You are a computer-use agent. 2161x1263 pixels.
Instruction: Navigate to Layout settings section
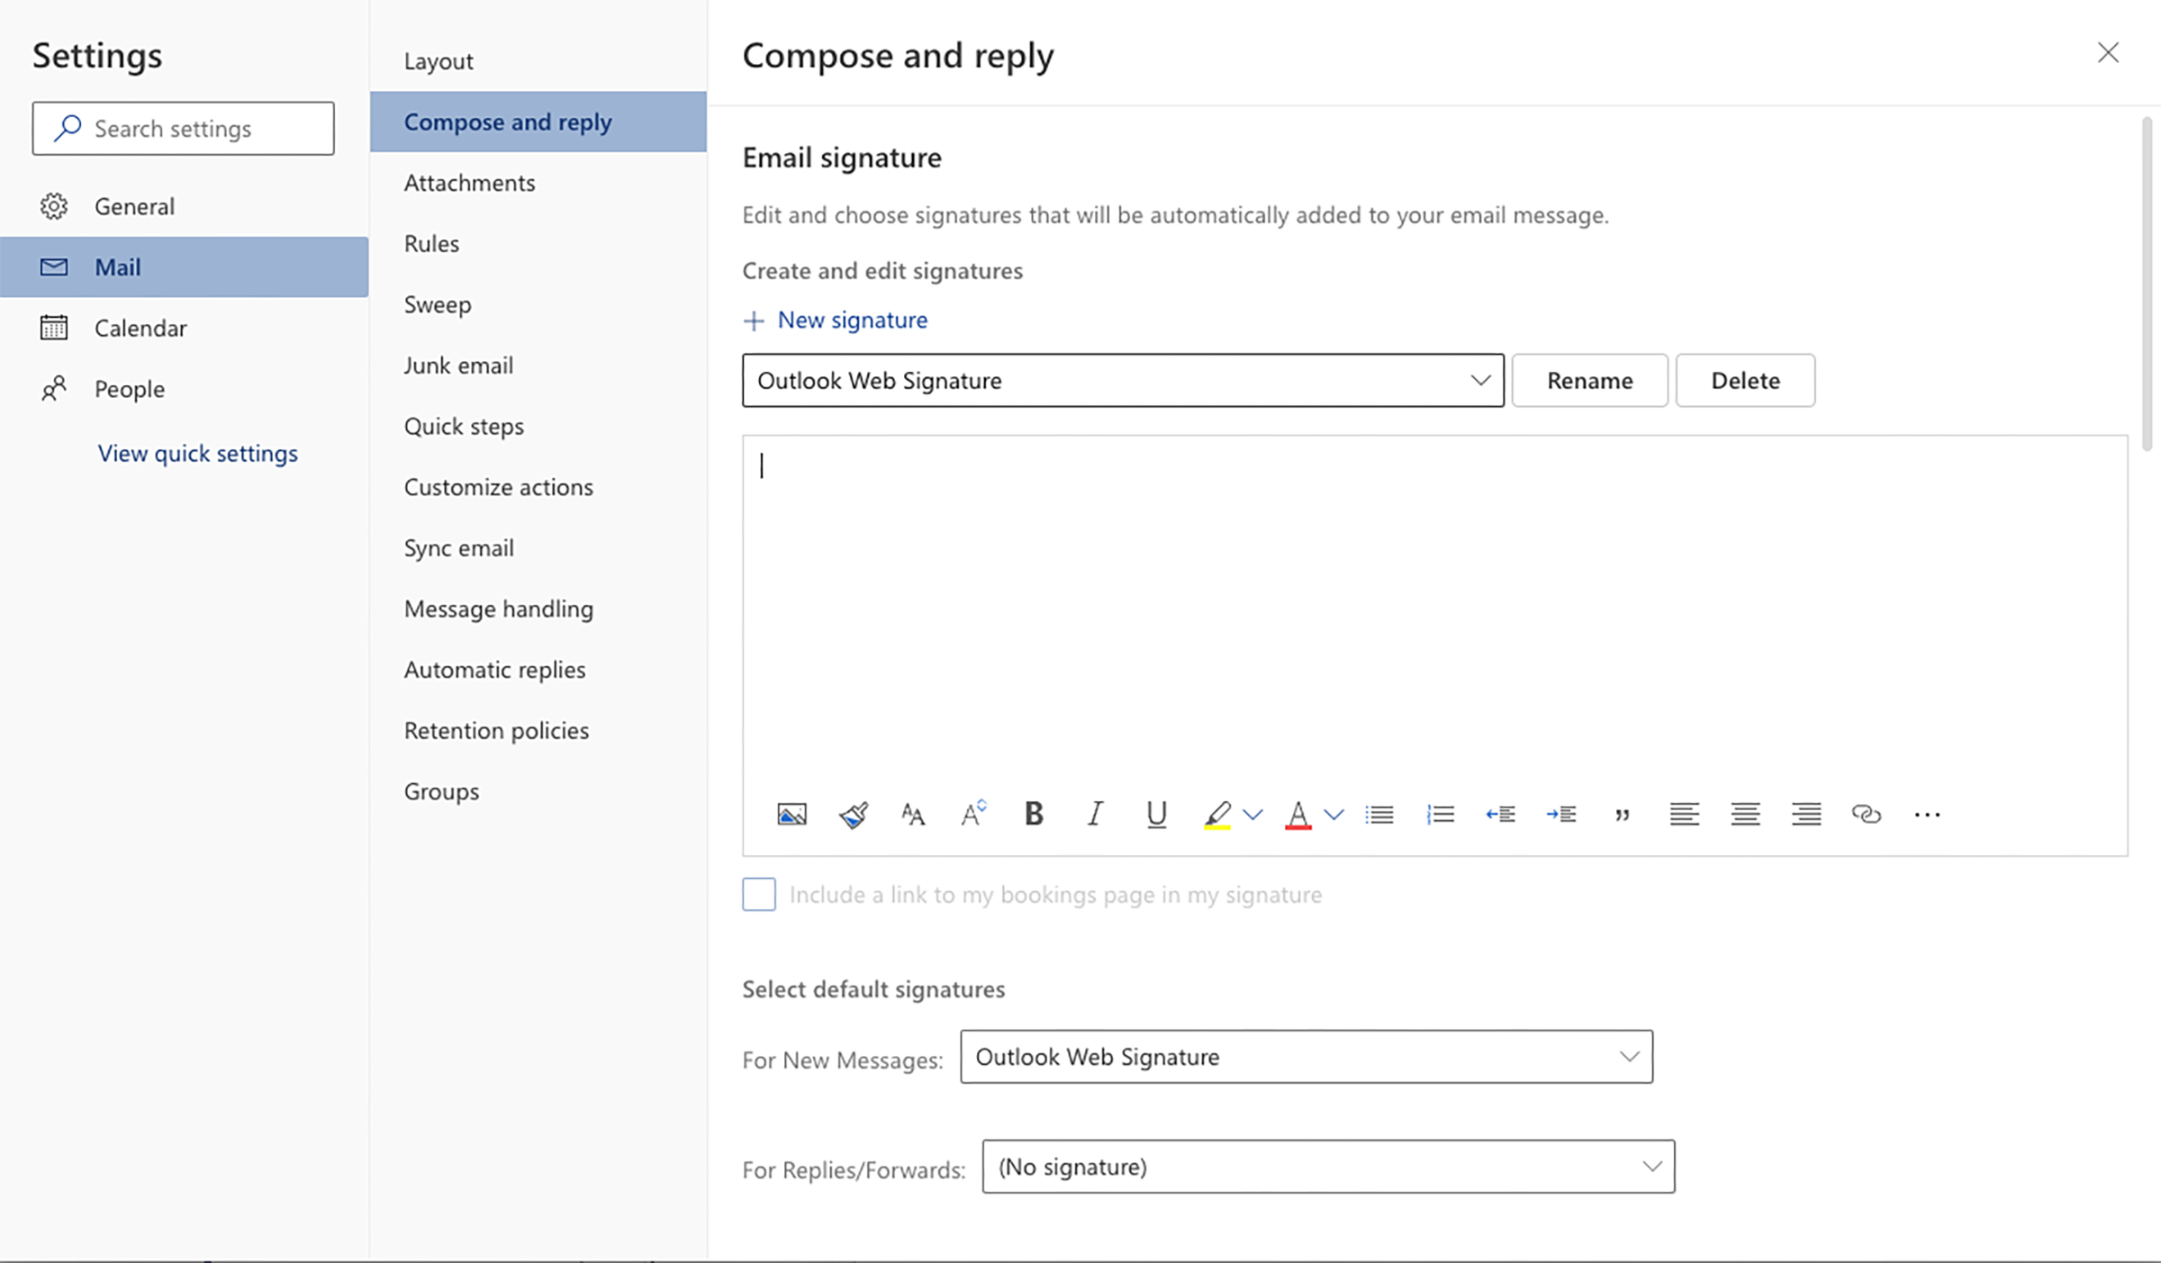coord(438,57)
